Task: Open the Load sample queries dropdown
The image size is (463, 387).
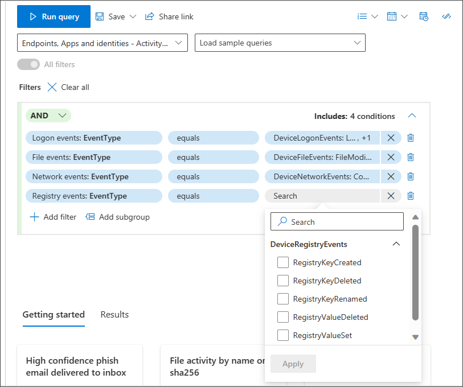Action: coord(280,43)
